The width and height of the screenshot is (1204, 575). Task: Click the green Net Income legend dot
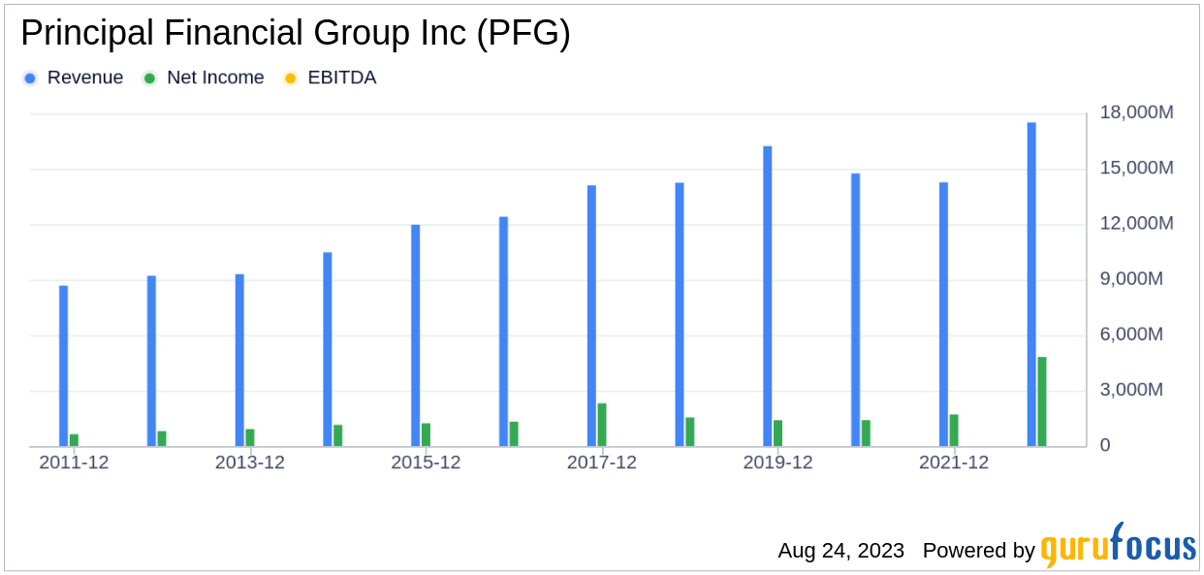click(x=149, y=79)
